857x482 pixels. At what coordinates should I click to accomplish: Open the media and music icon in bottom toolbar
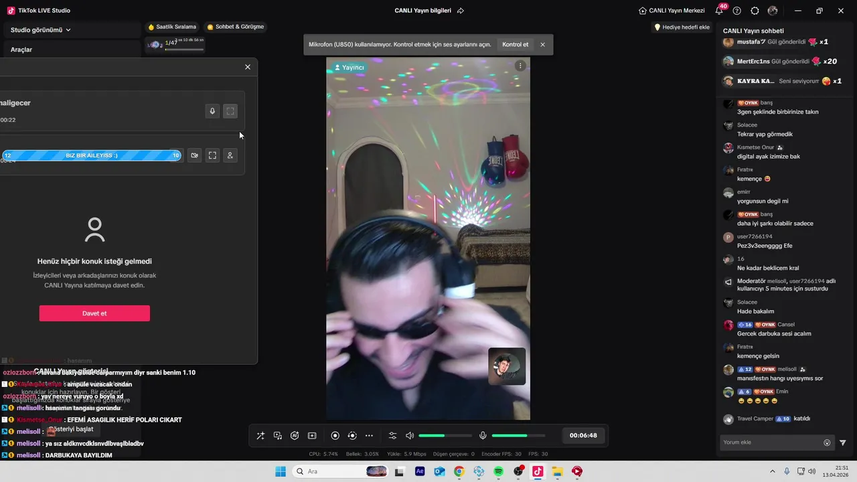click(278, 436)
